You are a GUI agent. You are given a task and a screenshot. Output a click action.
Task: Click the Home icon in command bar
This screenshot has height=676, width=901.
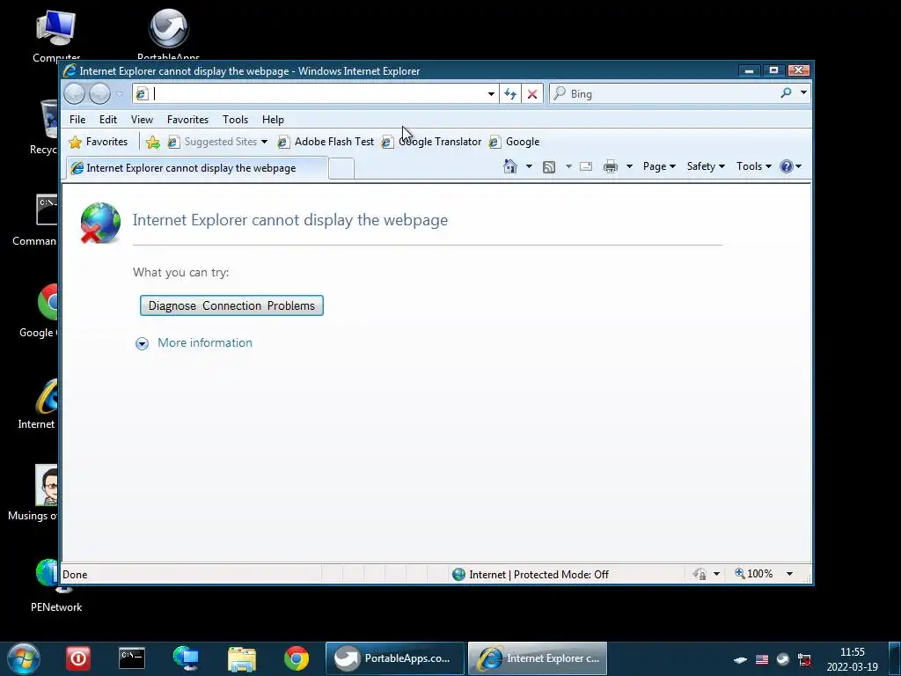(509, 166)
